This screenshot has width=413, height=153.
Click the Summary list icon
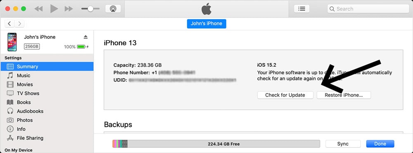[x=10, y=66]
